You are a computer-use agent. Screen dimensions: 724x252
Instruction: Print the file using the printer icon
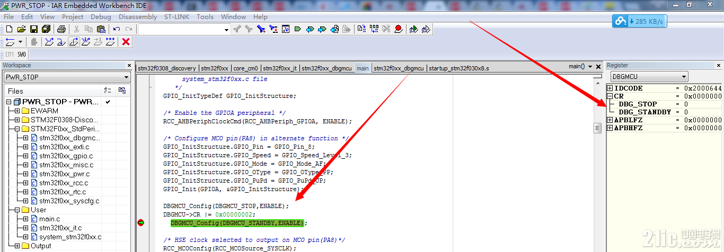click(61, 29)
